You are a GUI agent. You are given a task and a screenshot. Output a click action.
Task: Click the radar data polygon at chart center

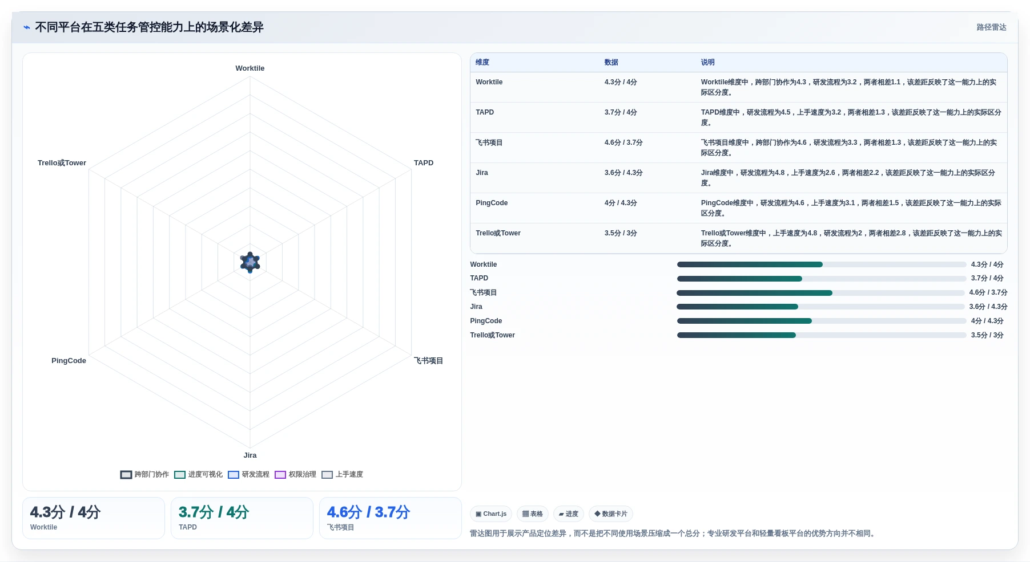click(250, 262)
